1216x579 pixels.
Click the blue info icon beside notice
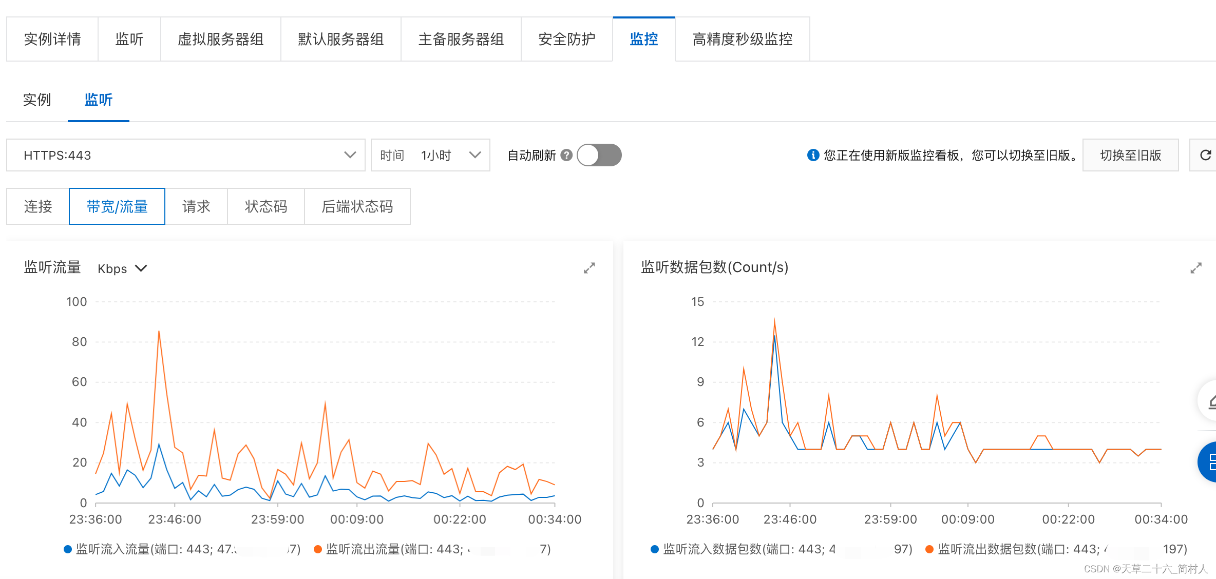click(813, 155)
